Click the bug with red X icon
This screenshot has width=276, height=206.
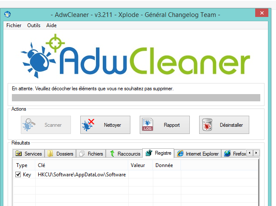tap(88, 125)
